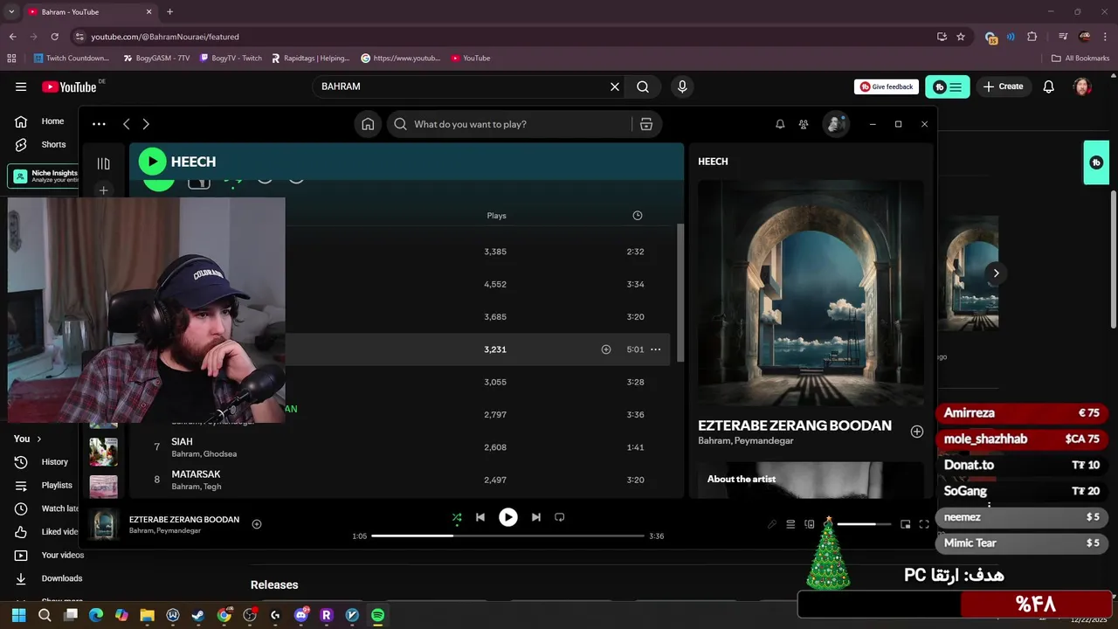Open YouTube notifications bell
The height and width of the screenshot is (629, 1118).
(x=1049, y=86)
